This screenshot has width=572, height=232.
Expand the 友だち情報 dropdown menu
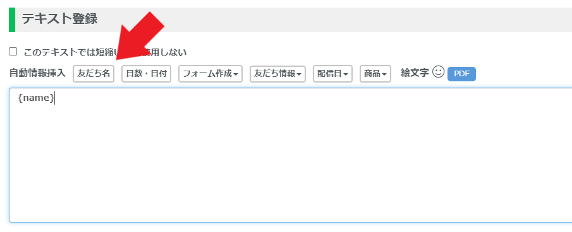tap(277, 74)
